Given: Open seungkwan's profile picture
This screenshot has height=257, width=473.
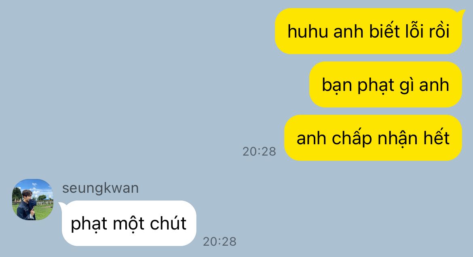Looking at the screenshot, I should tap(33, 200).
